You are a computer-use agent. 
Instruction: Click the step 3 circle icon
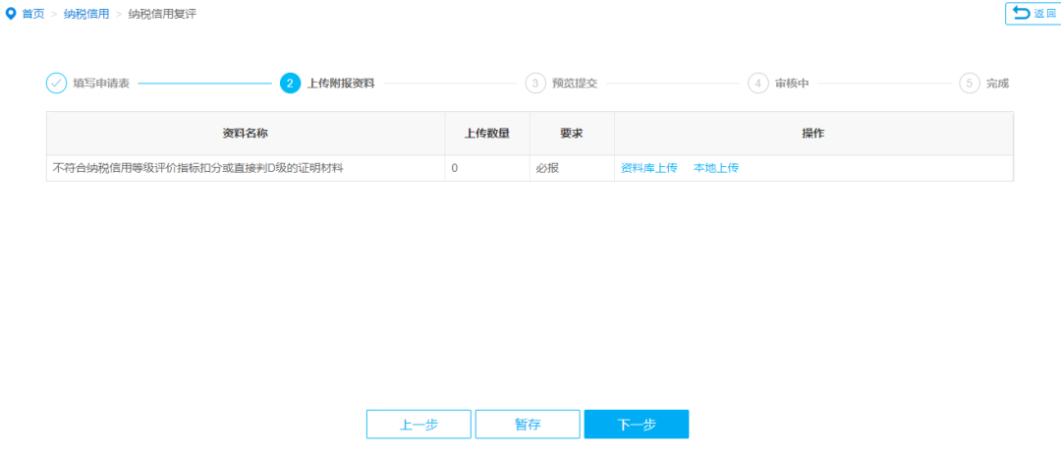click(x=535, y=84)
